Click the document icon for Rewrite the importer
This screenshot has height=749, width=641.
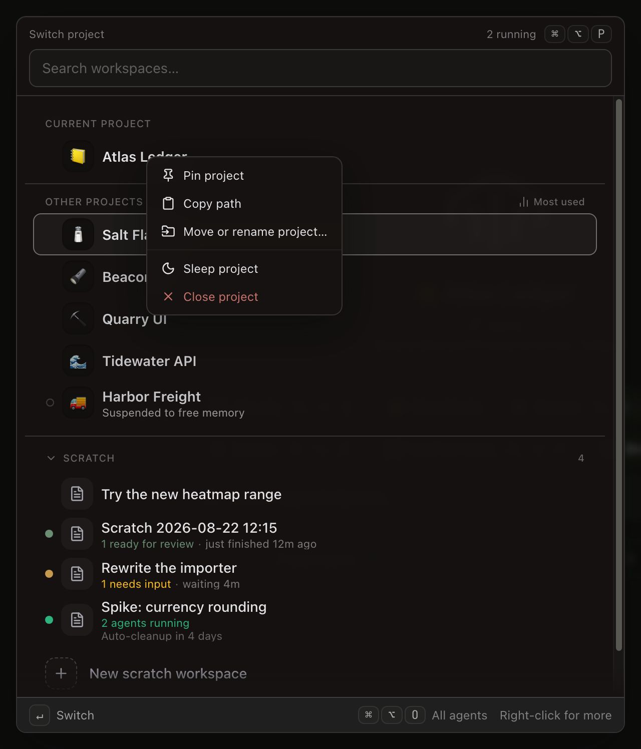click(x=77, y=574)
